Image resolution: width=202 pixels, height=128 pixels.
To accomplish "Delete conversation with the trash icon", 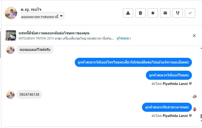I will (x=140, y=13).
